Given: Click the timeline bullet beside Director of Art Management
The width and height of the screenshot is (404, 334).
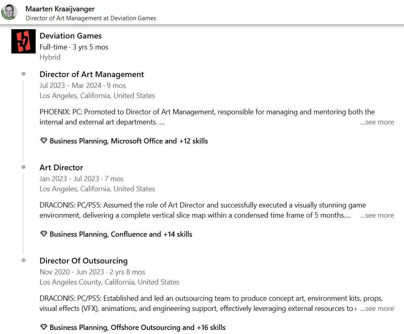Looking at the screenshot, I should 24,74.
